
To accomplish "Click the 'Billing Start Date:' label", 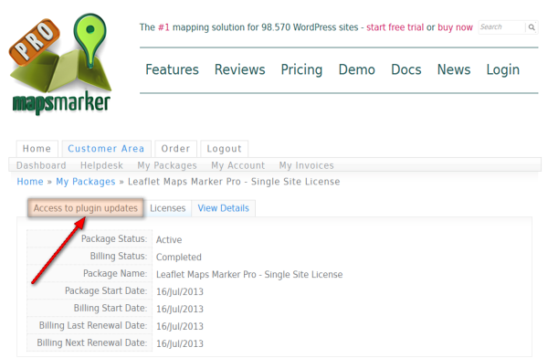I will pyautogui.click(x=111, y=308).
